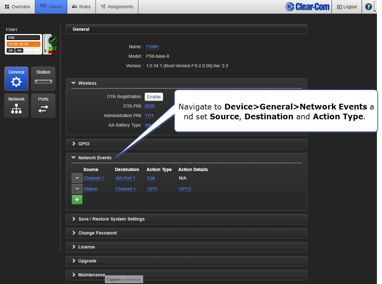This screenshot has height=284, width=382.
Task: Switch to the Overview tab
Action: point(17,7)
